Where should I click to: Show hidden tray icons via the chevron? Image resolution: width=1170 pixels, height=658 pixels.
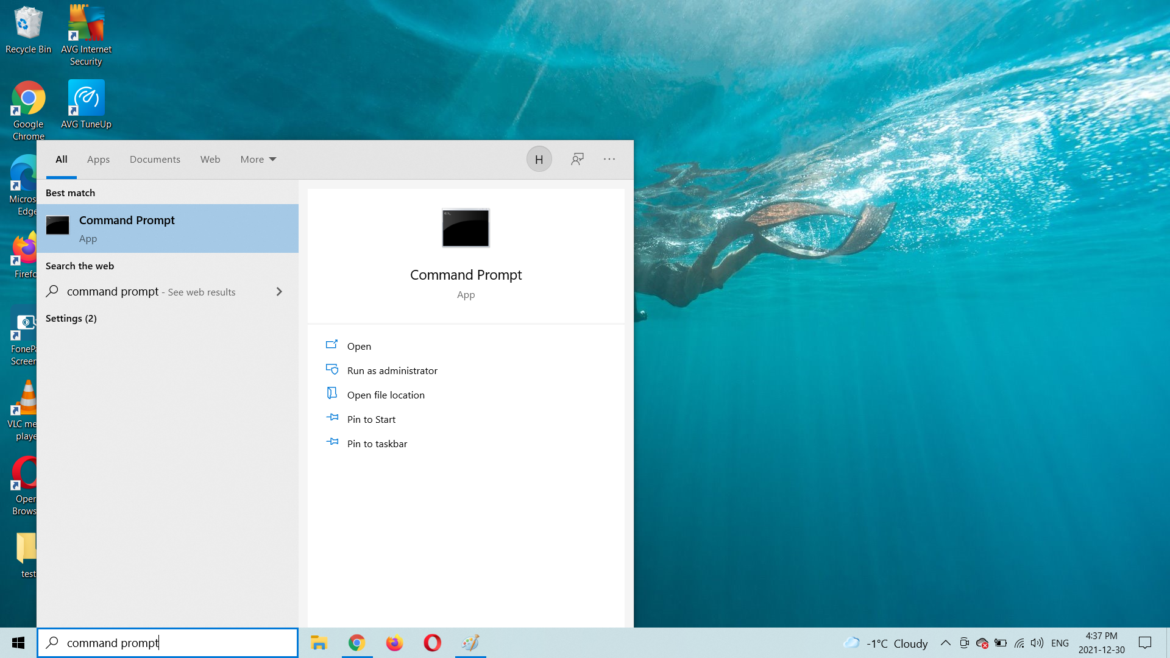[x=945, y=643]
